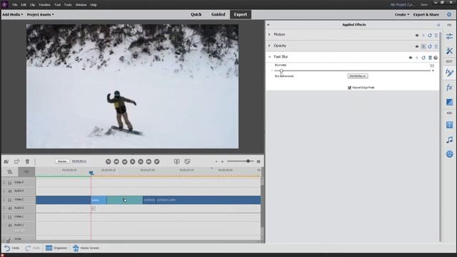457x257 pixels.
Task: Click the trash icon on timeline toolbar
Action: (27, 161)
